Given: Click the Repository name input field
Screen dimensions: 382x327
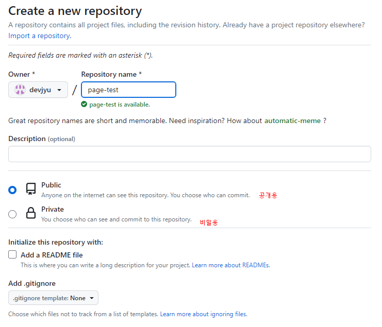Looking at the screenshot, I should [x=128, y=90].
